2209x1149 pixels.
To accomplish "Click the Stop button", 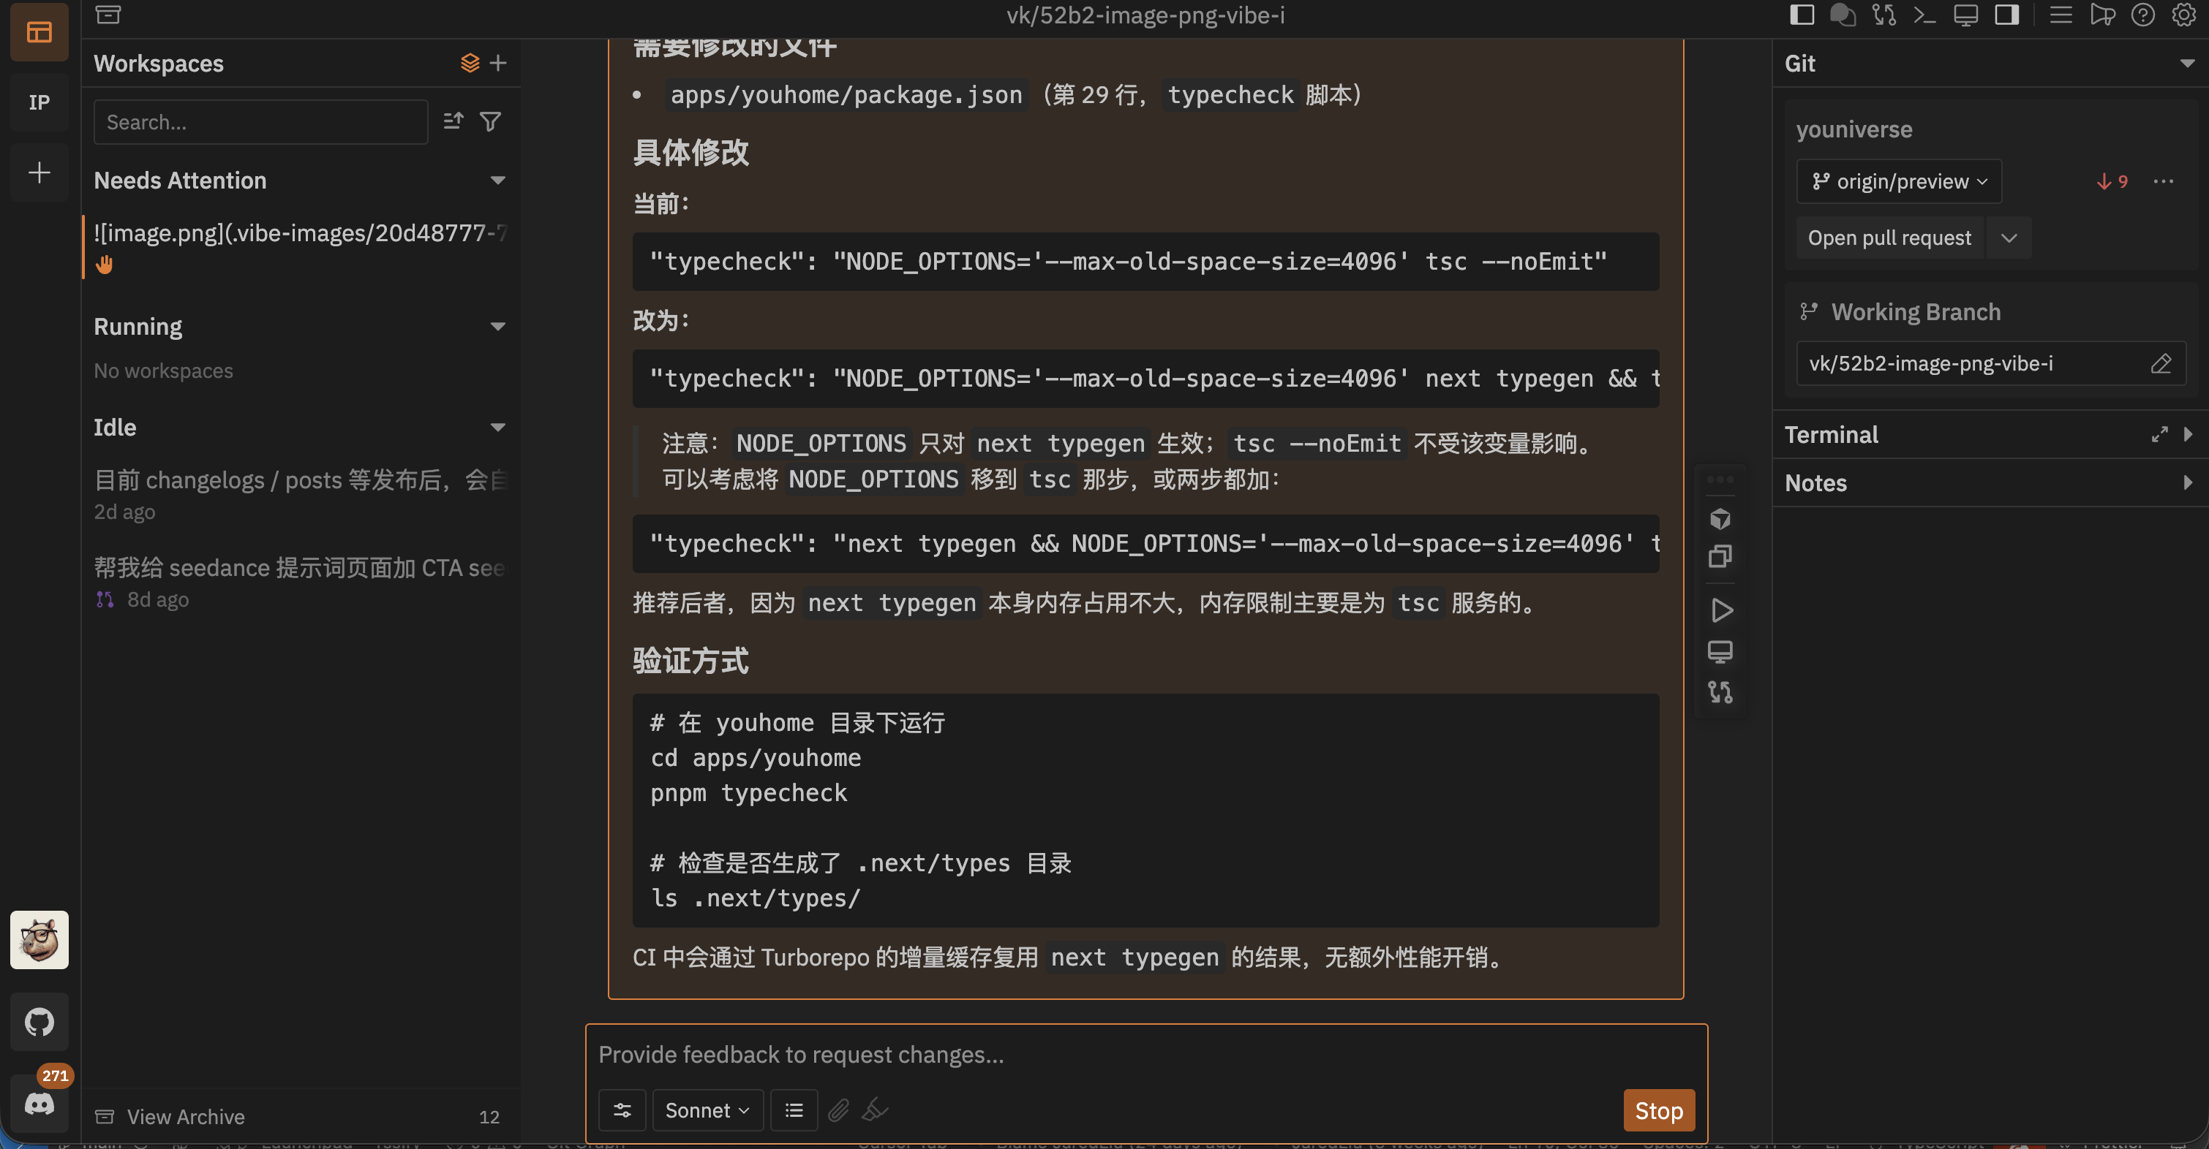I will [x=1658, y=1110].
